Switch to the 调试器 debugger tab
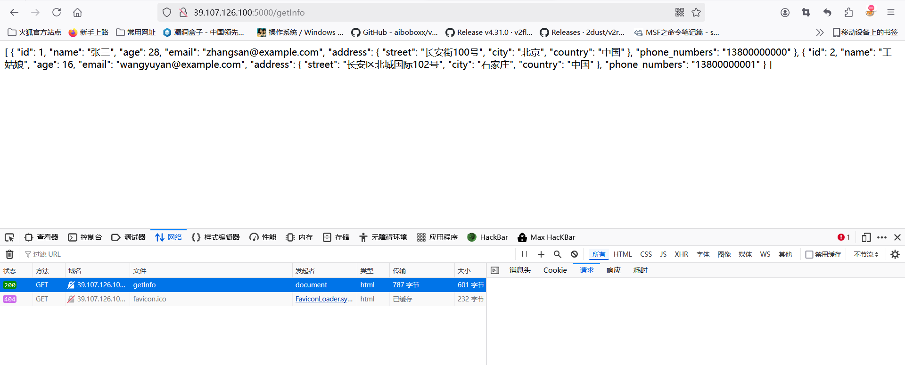 (x=128, y=237)
